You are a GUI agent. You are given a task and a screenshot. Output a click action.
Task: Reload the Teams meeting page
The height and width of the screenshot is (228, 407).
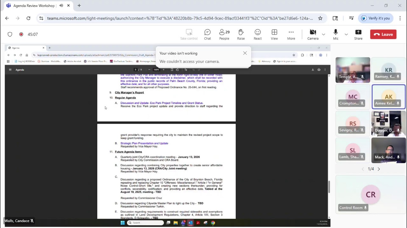coord(28,18)
